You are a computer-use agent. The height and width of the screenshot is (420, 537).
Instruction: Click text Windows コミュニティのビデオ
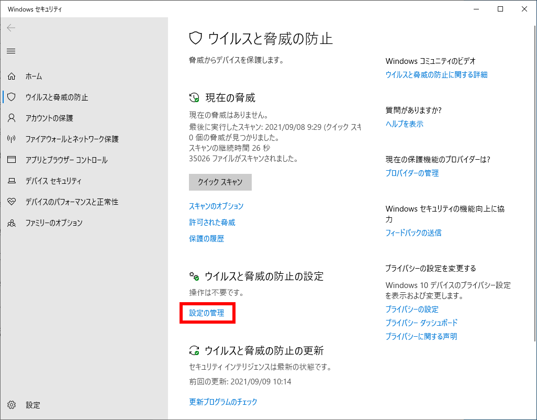tap(431, 61)
